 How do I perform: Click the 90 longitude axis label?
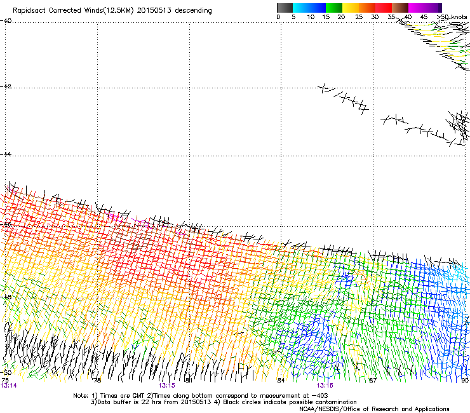tap(465, 381)
